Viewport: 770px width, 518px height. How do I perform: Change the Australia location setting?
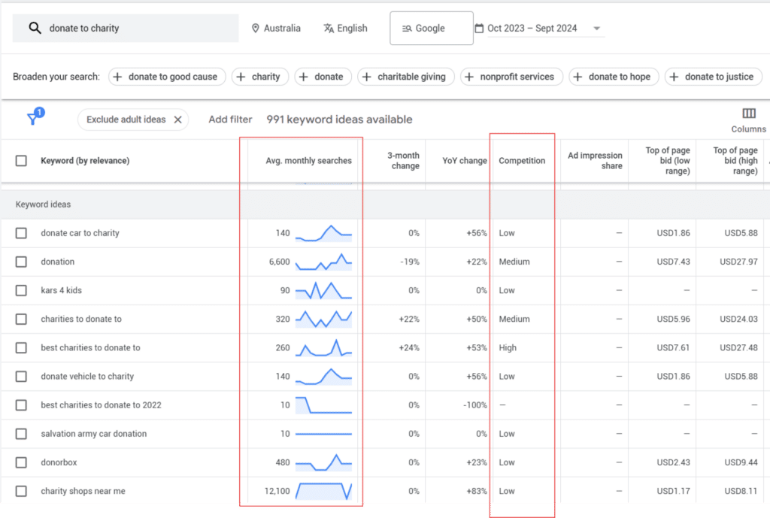coord(276,29)
